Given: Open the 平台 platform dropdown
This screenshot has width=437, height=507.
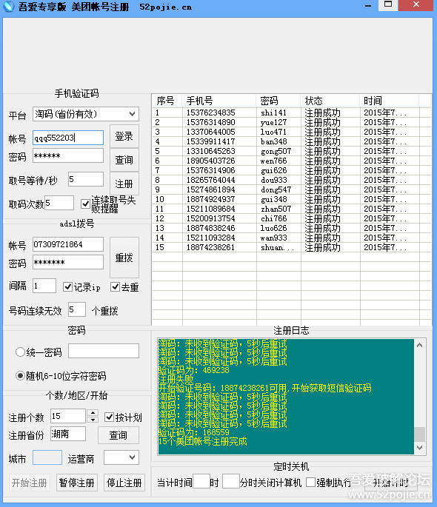Looking at the screenshot, I should (x=86, y=114).
